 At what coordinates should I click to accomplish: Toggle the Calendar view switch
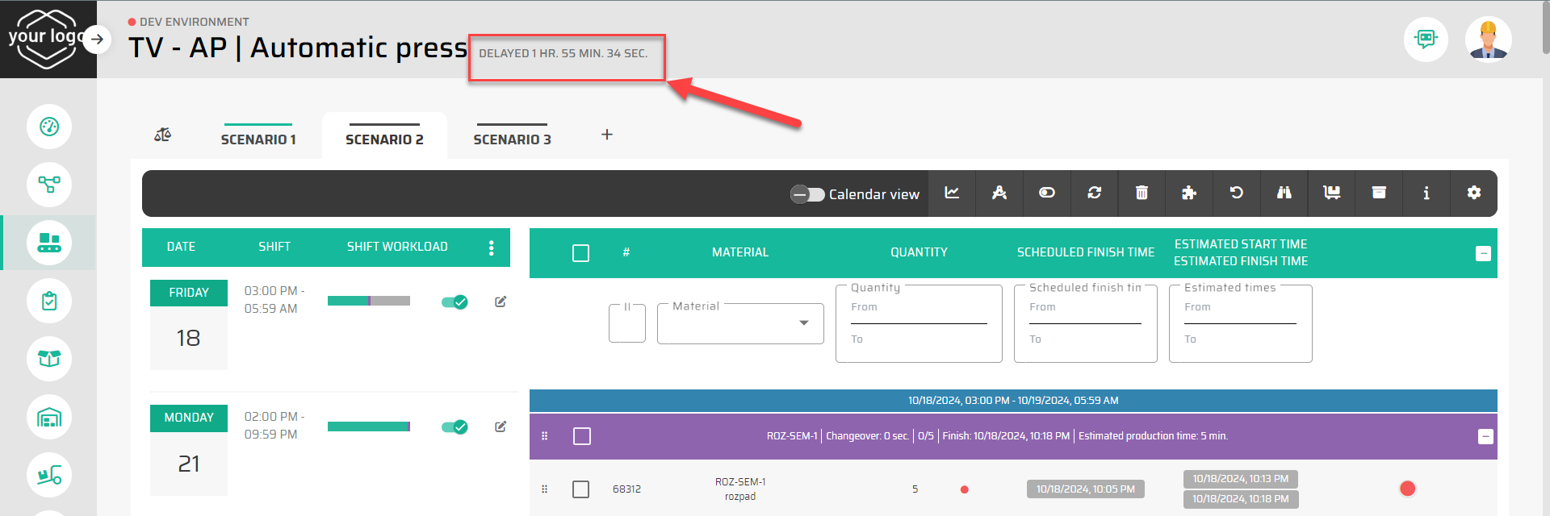[806, 194]
